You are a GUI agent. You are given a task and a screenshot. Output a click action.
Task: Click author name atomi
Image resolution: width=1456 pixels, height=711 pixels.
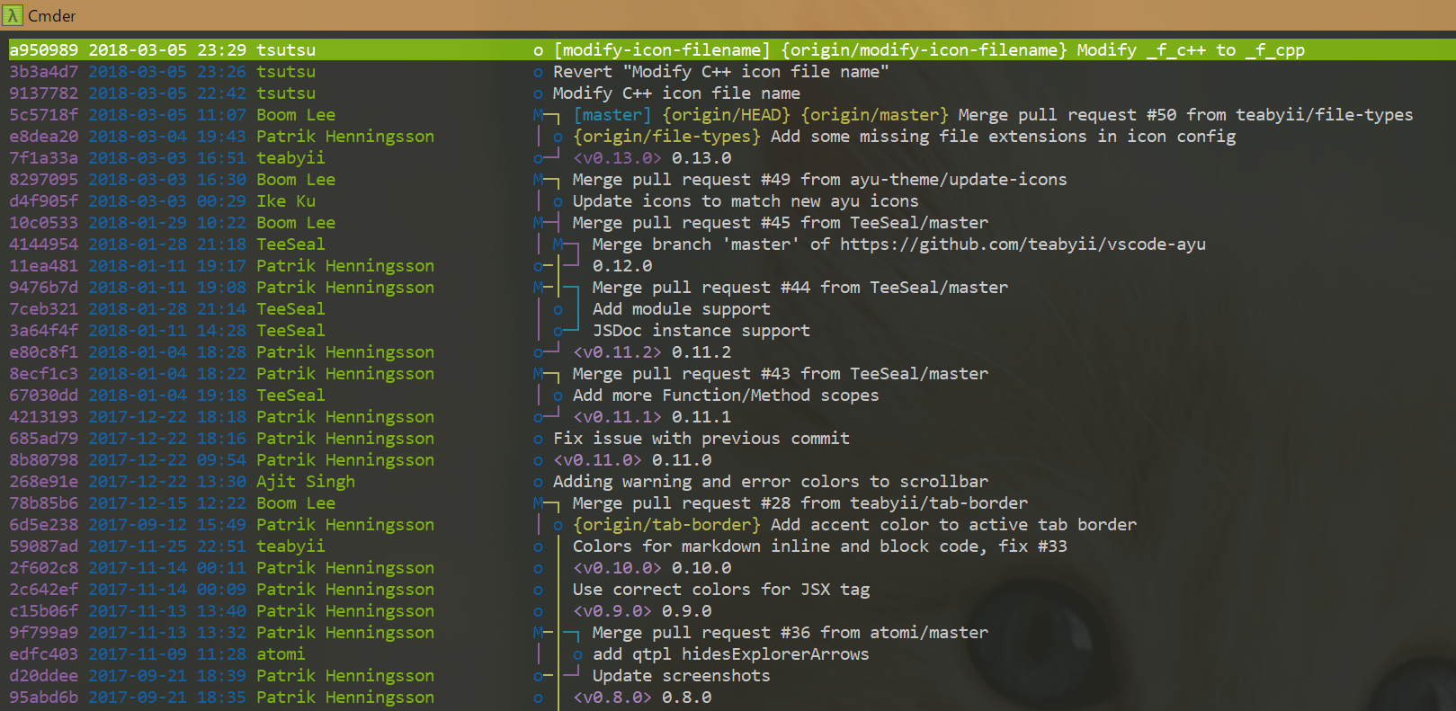click(x=281, y=654)
